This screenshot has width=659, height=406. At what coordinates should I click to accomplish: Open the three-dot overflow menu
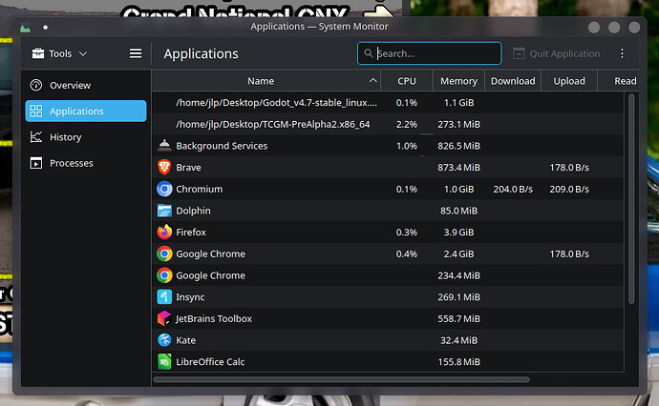click(622, 53)
